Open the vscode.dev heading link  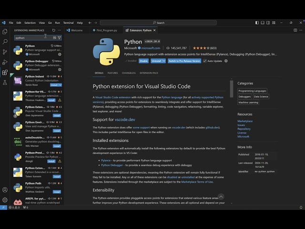pos(125,120)
